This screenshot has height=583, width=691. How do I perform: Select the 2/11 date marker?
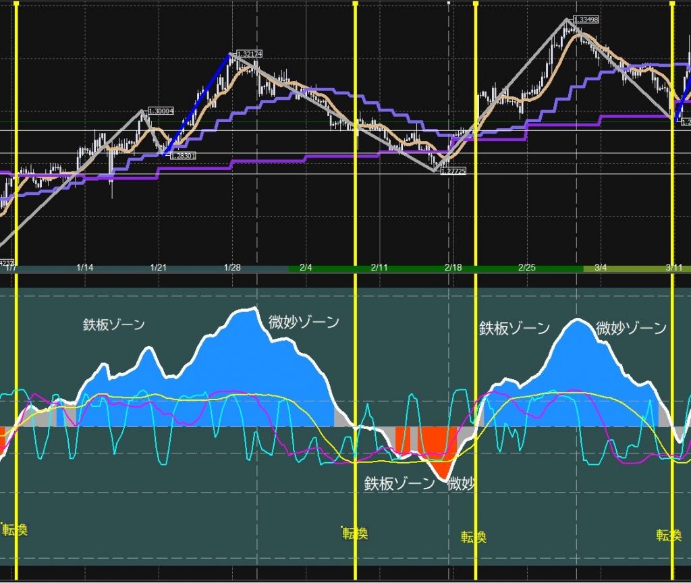point(379,268)
